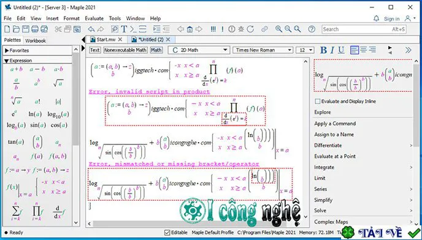Create a new document with the blank page icon
The height and width of the screenshot is (240, 422).
point(7,29)
